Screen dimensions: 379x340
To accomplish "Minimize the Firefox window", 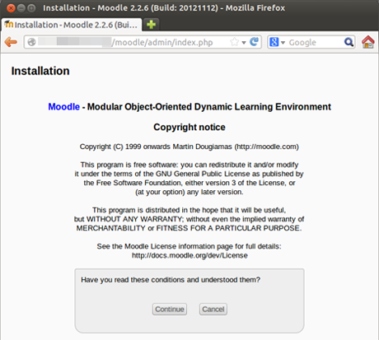I will click(x=21, y=8).
